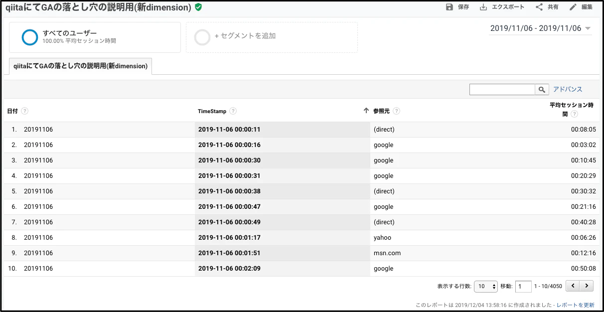Click timestamp 2019-11-06 00:00:16 cell

pos(229,145)
